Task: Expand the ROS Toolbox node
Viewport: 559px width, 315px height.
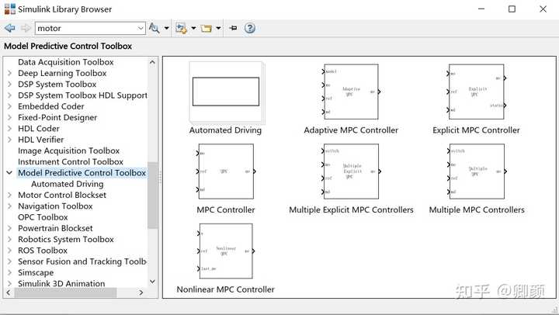Action: [x=9, y=250]
